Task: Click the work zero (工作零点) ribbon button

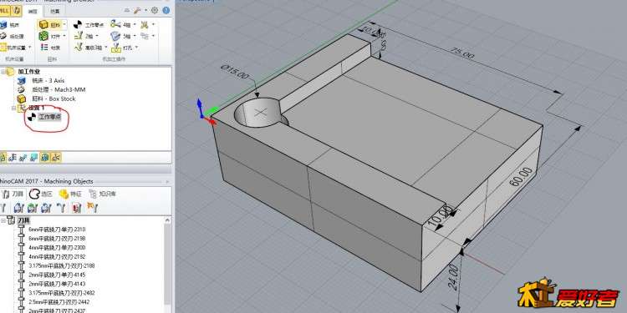Action: coord(89,25)
